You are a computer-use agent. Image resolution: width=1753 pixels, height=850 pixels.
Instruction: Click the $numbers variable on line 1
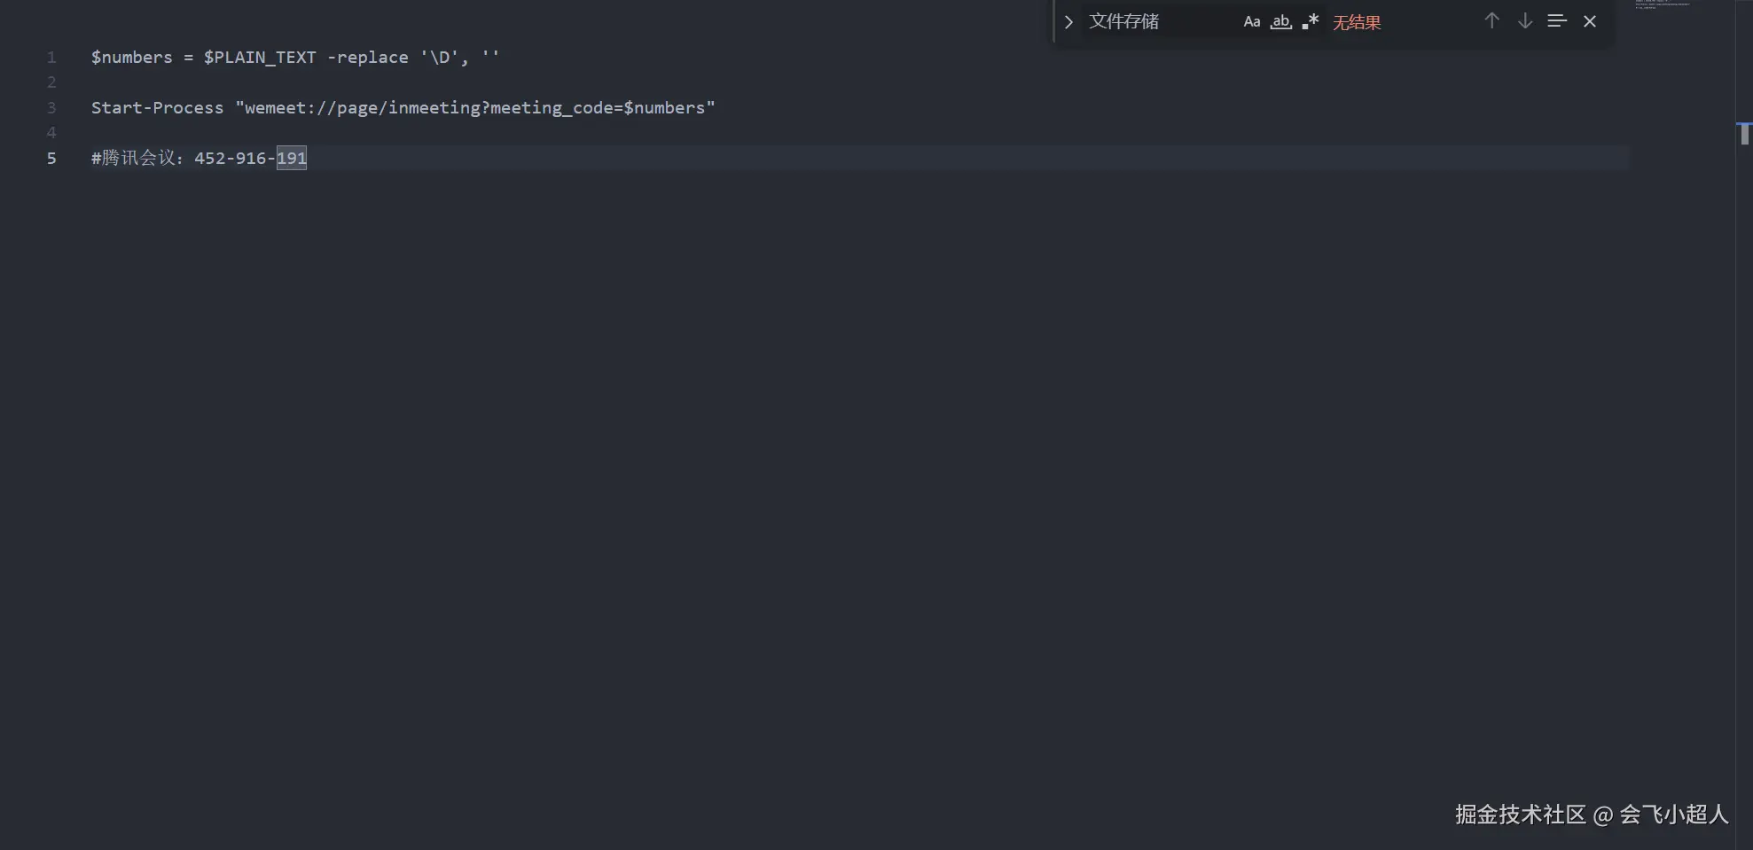click(131, 57)
